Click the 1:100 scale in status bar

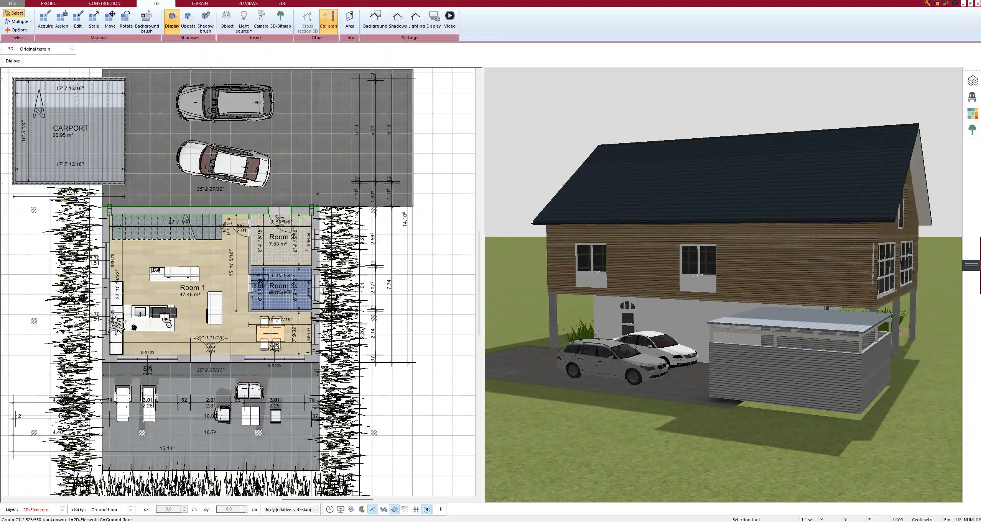tap(897, 519)
